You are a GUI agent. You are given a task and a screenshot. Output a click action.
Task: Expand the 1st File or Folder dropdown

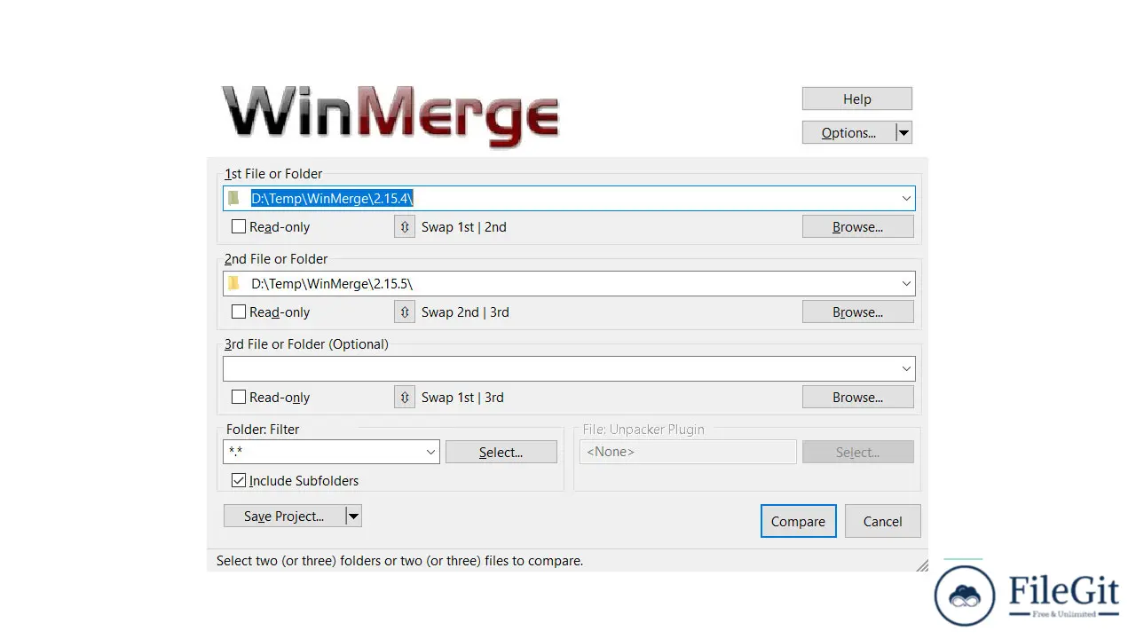pyautogui.click(x=906, y=199)
